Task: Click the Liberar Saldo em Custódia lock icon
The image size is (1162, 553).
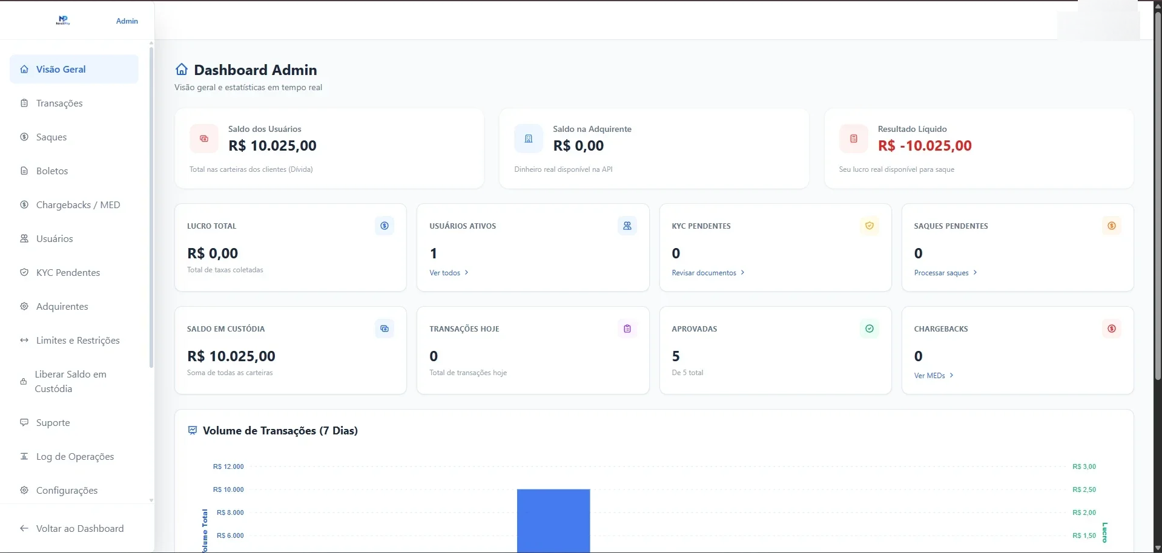Action: click(24, 381)
